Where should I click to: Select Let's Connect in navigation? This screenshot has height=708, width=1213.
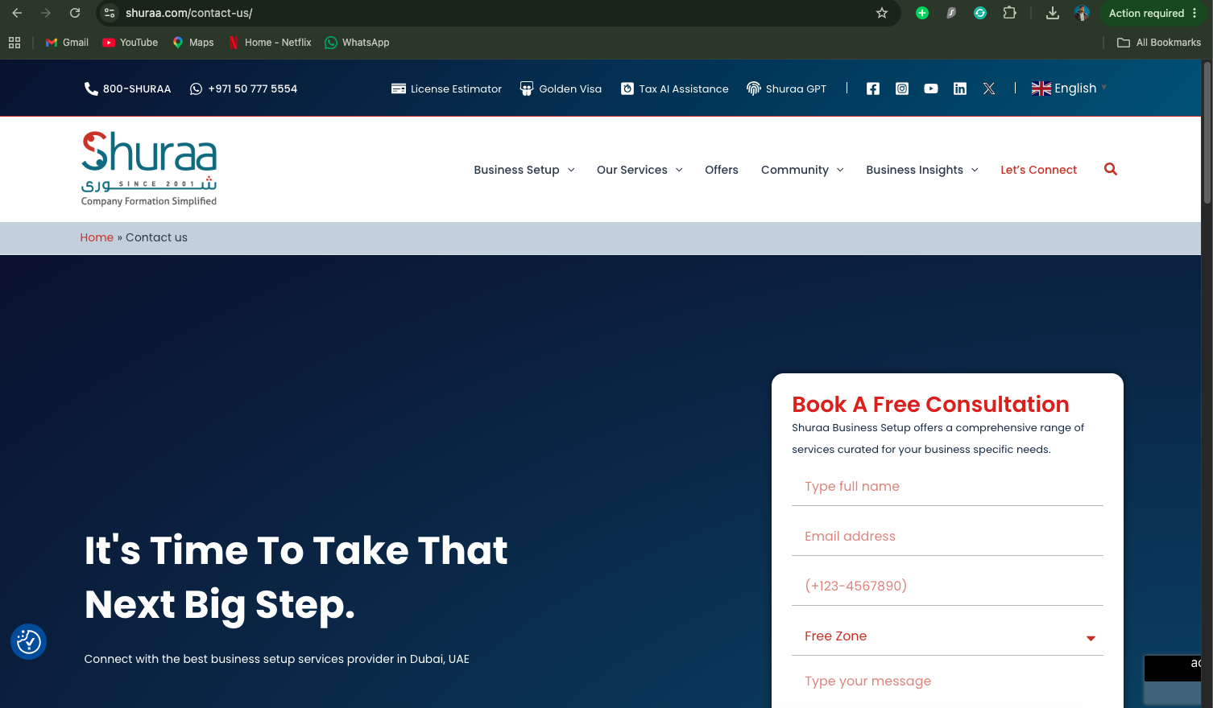pyautogui.click(x=1038, y=170)
